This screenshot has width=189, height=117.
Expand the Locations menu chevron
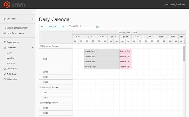(x=33, y=19)
